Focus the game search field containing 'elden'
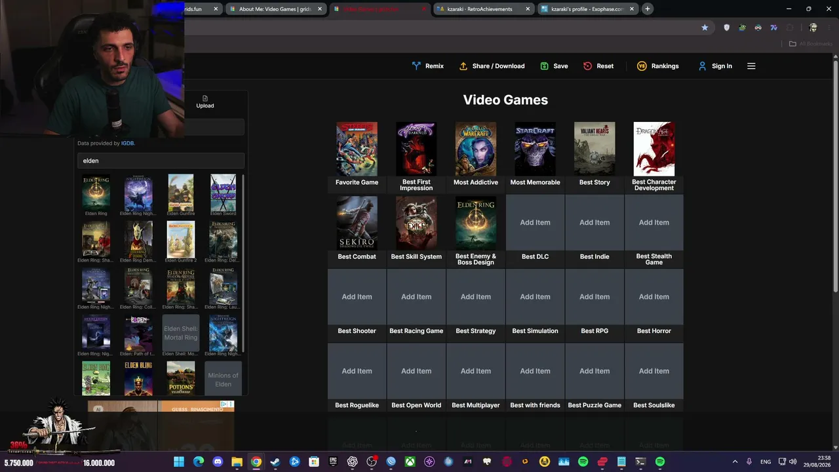839x472 pixels. pyautogui.click(x=161, y=161)
